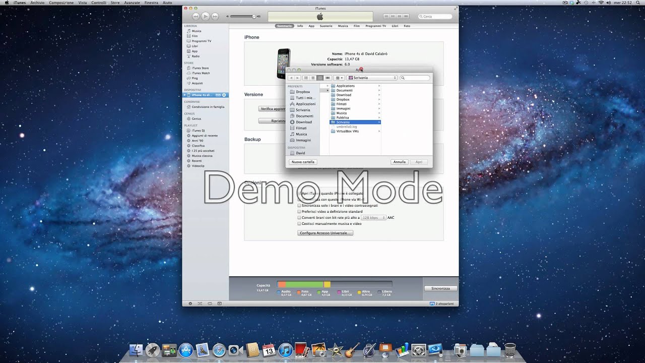Click AirPlay 2 altoparlanti icon
645x363 pixels.
tap(432, 304)
